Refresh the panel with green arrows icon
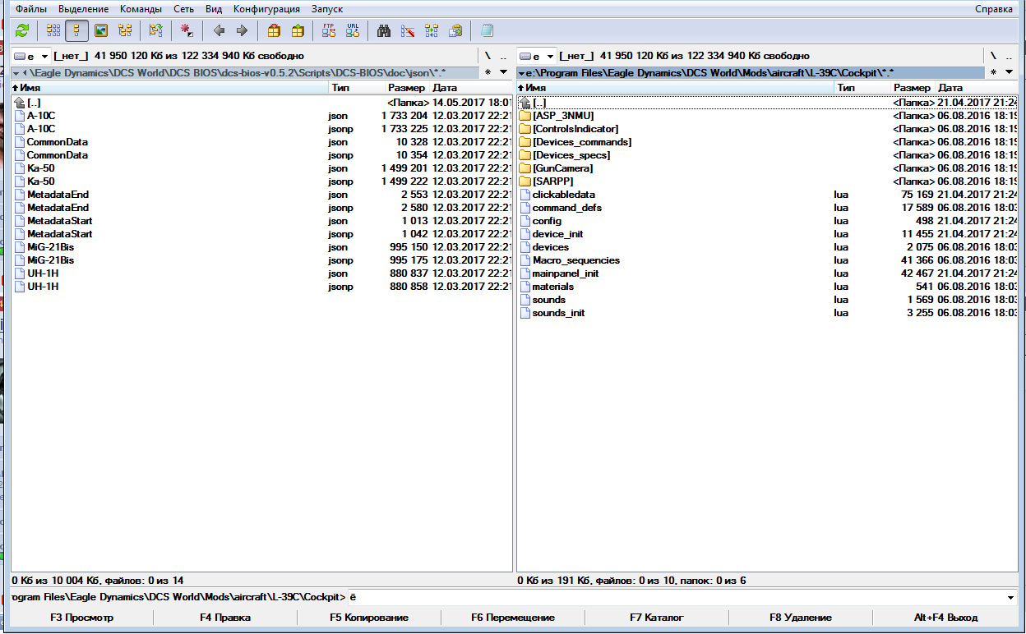This screenshot has height=634, width=1026. tap(22, 30)
